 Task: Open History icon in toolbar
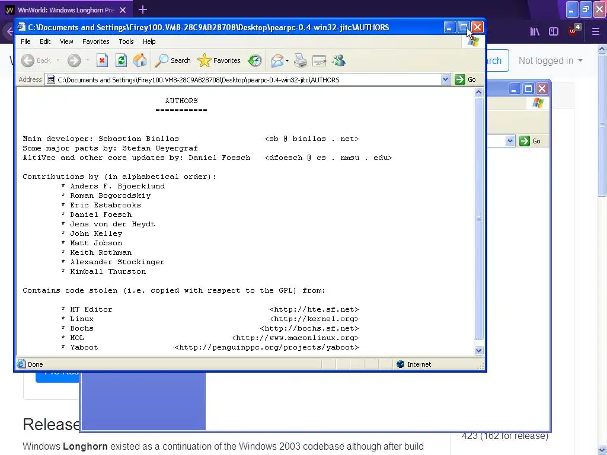(255, 60)
